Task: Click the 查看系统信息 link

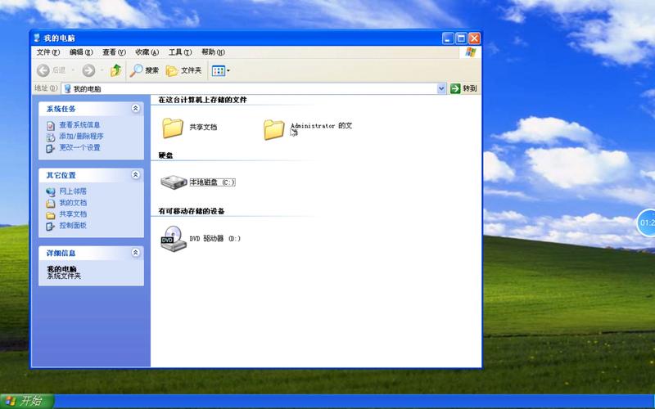Action: pos(79,125)
